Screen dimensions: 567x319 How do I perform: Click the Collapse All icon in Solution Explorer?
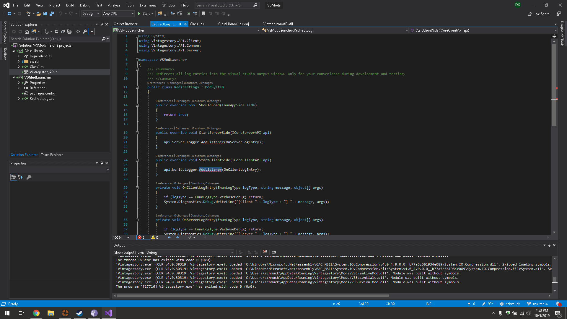tap(63, 32)
